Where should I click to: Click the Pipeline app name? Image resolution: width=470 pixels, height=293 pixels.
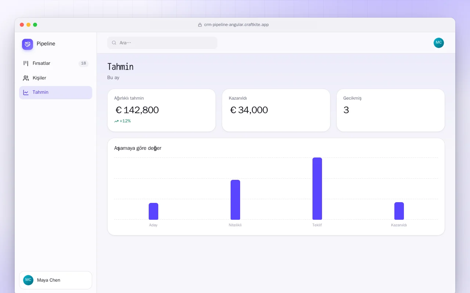pyautogui.click(x=46, y=44)
